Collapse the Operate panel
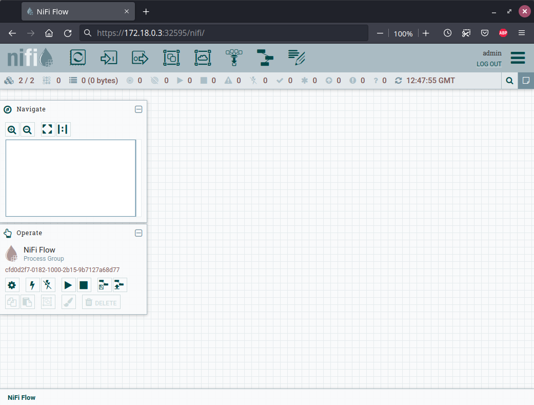This screenshot has height=405, width=534. [x=139, y=233]
